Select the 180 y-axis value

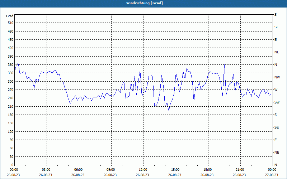click(x=11, y=115)
